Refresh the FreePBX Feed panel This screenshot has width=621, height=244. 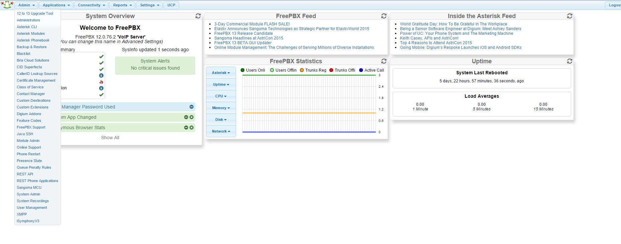[x=384, y=16]
